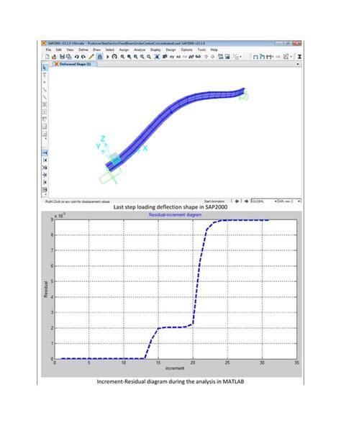
Task: Open the View menu
Action: 70,50
